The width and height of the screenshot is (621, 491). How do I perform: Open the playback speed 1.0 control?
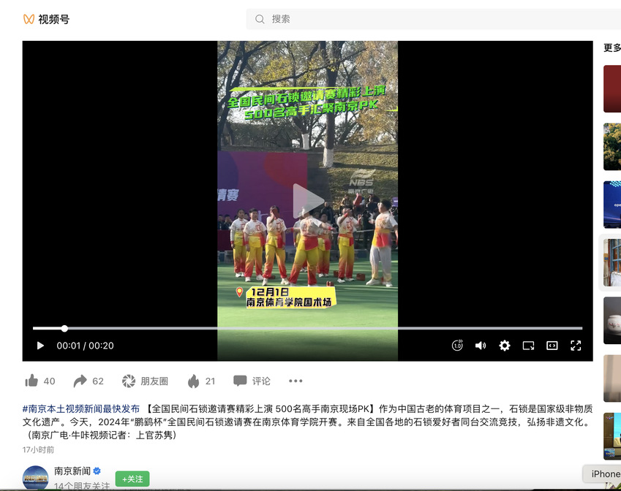(x=457, y=346)
